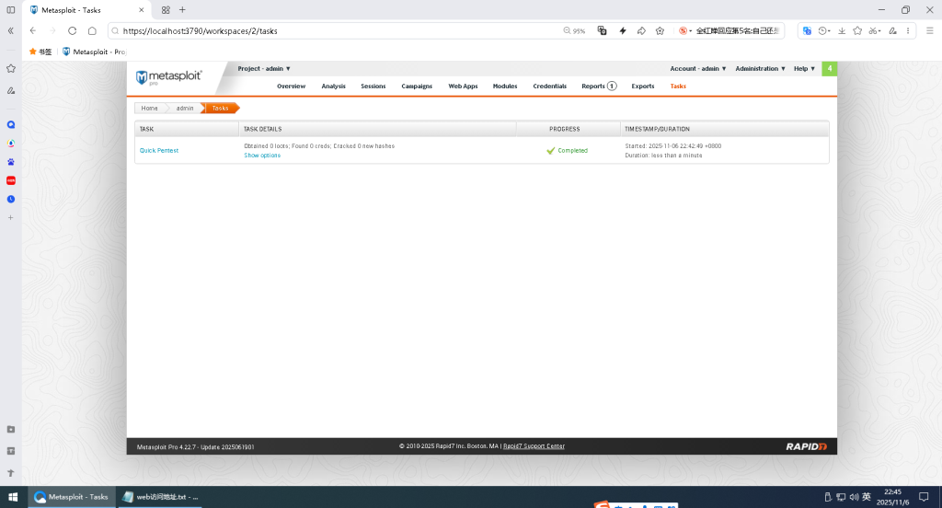Image resolution: width=942 pixels, height=508 pixels.
Task: Expand the Project - admin dropdown
Action: point(264,69)
